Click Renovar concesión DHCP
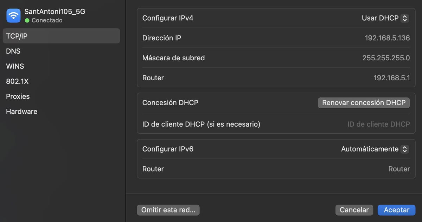The width and height of the screenshot is (422, 222). pyautogui.click(x=364, y=102)
